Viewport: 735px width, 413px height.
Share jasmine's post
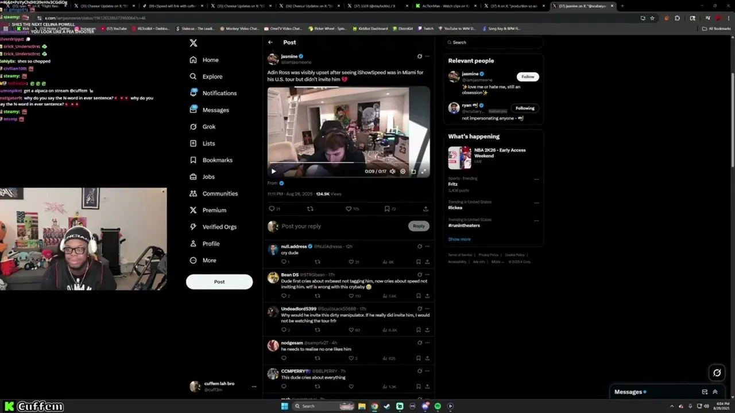[425, 209]
